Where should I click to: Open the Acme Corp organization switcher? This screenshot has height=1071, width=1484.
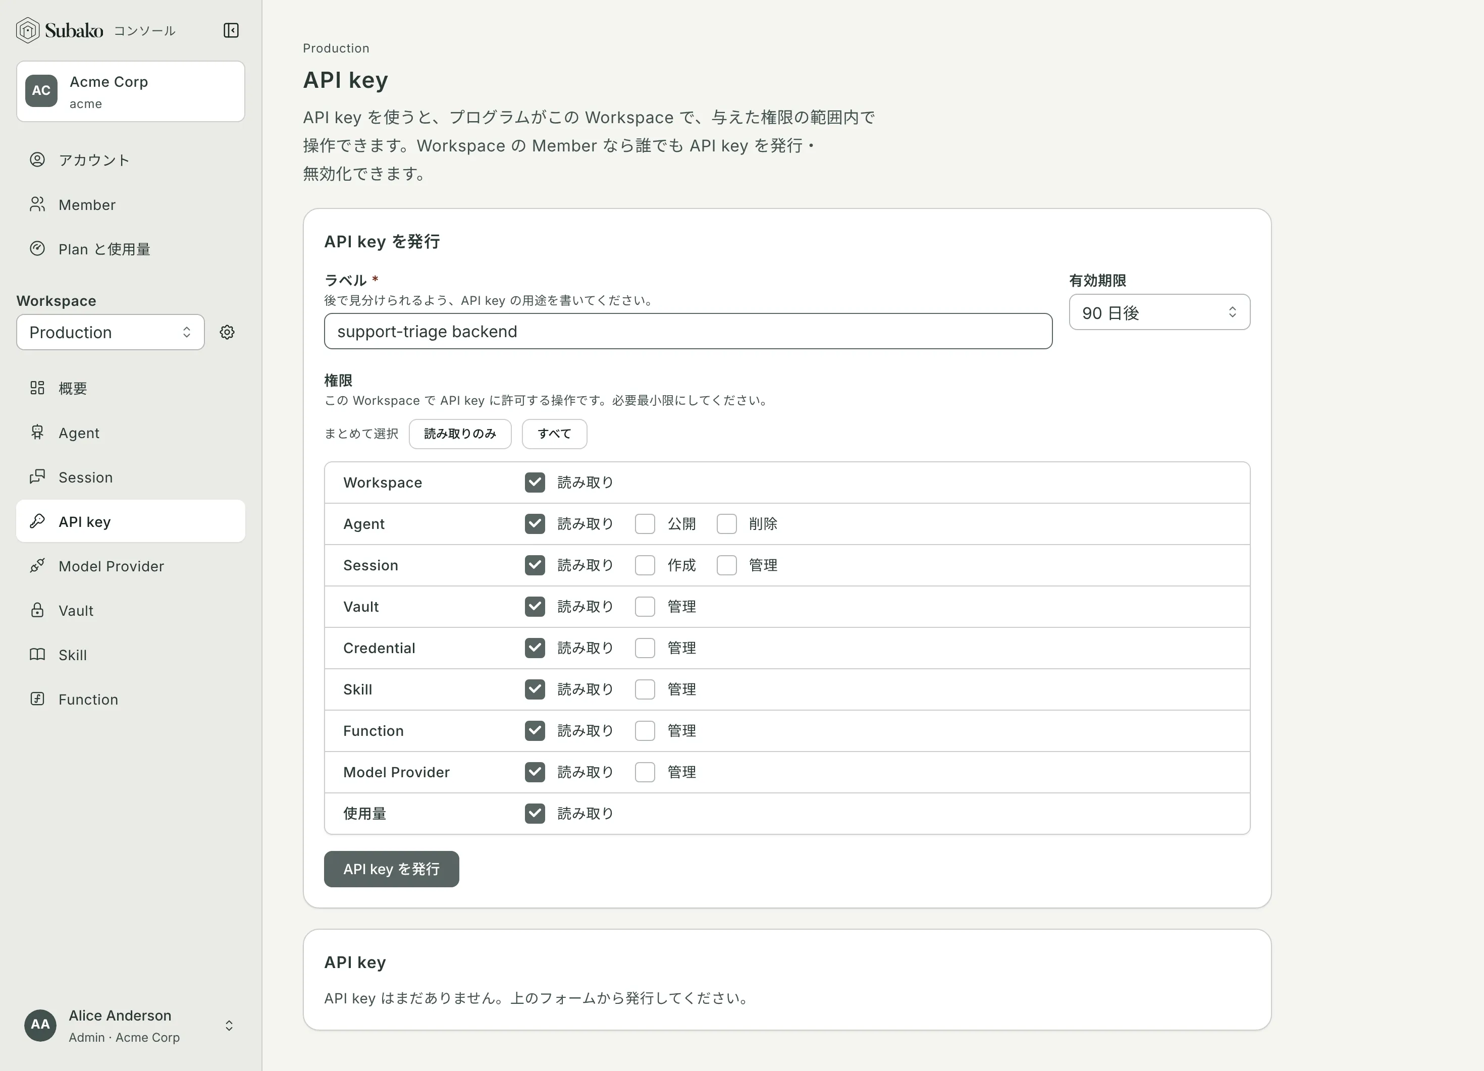click(x=130, y=91)
